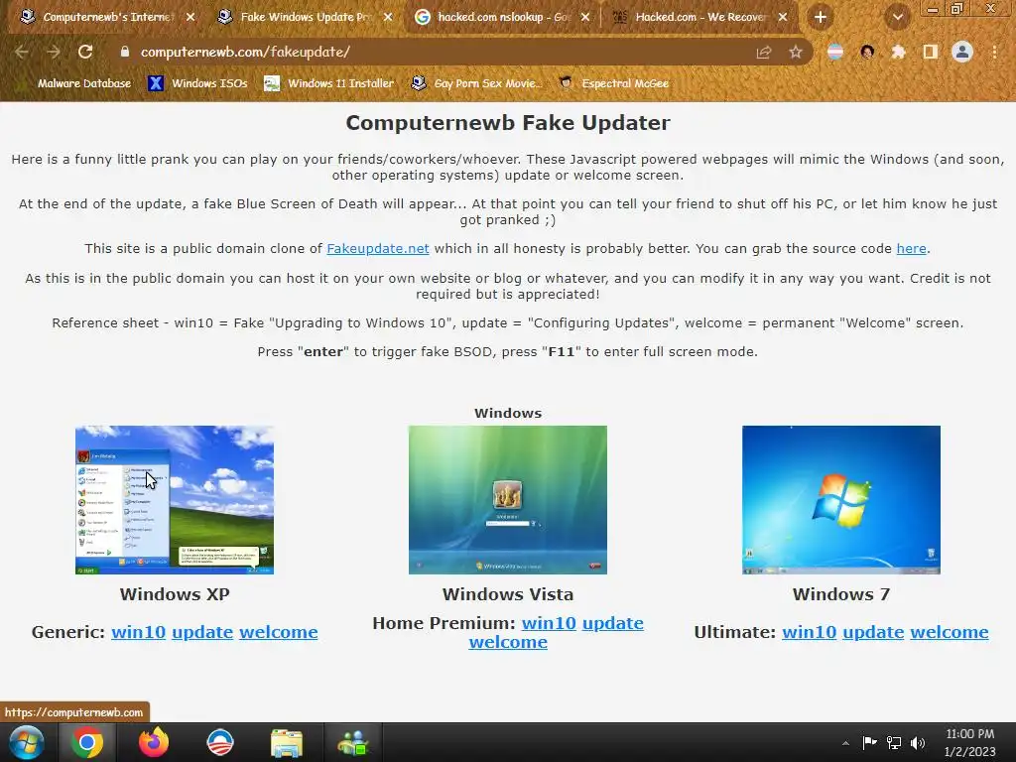
Task: Open Windows 7 Ultimate update link
Action: (x=873, y=632)
